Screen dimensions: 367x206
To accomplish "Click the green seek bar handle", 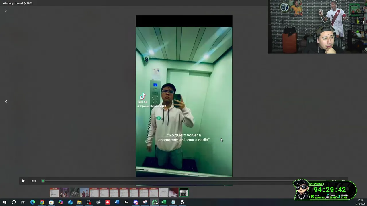I will (43, 181).
